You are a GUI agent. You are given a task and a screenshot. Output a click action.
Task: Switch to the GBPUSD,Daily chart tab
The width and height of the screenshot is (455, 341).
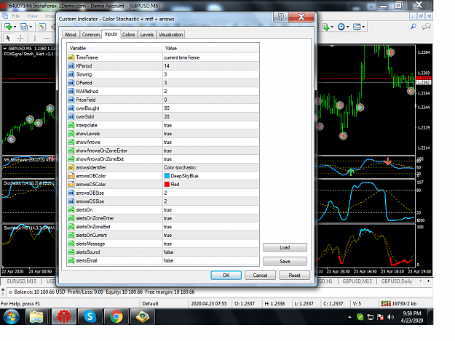point(396,281)
